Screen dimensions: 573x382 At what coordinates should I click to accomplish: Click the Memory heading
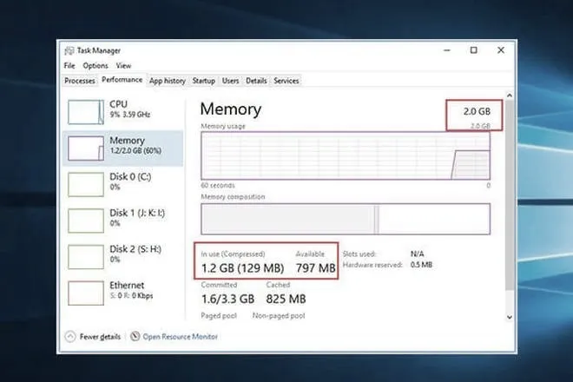(231, 109)
